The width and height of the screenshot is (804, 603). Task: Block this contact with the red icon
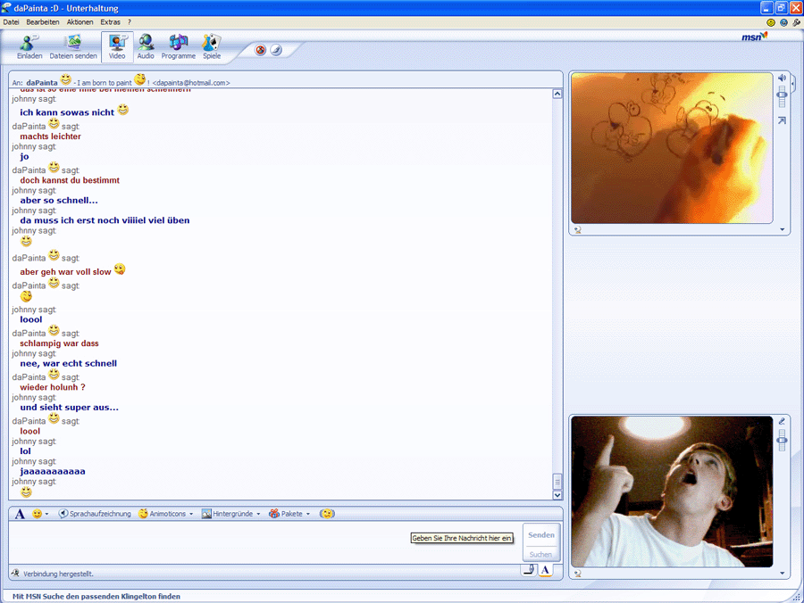261,50
